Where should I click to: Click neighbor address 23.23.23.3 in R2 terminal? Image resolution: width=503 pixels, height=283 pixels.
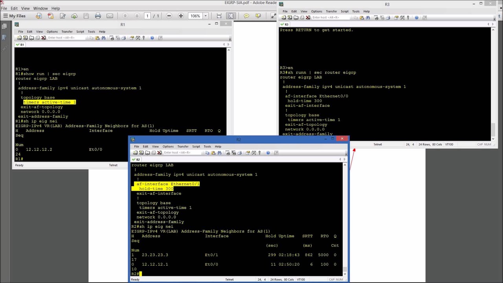155,255
